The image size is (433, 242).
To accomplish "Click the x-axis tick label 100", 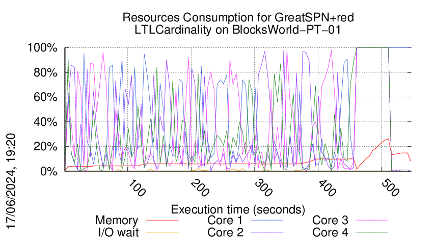I will [x=137, y=188].
